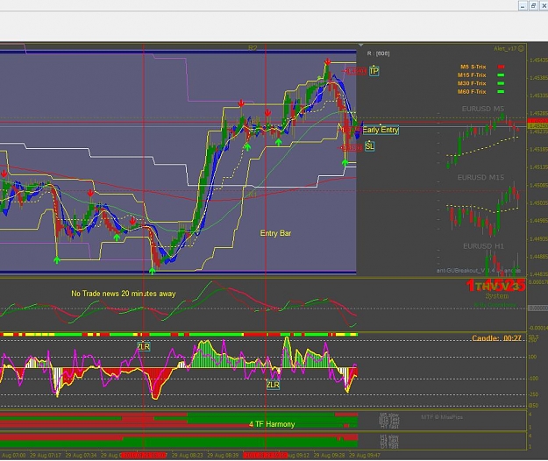Select the TP label box
This screenshot has width=548, height=461.
coord(374,71)
